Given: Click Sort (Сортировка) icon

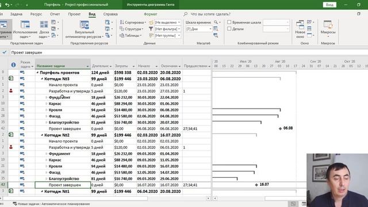Looking at the screenshot, I should tap(122, 22).
